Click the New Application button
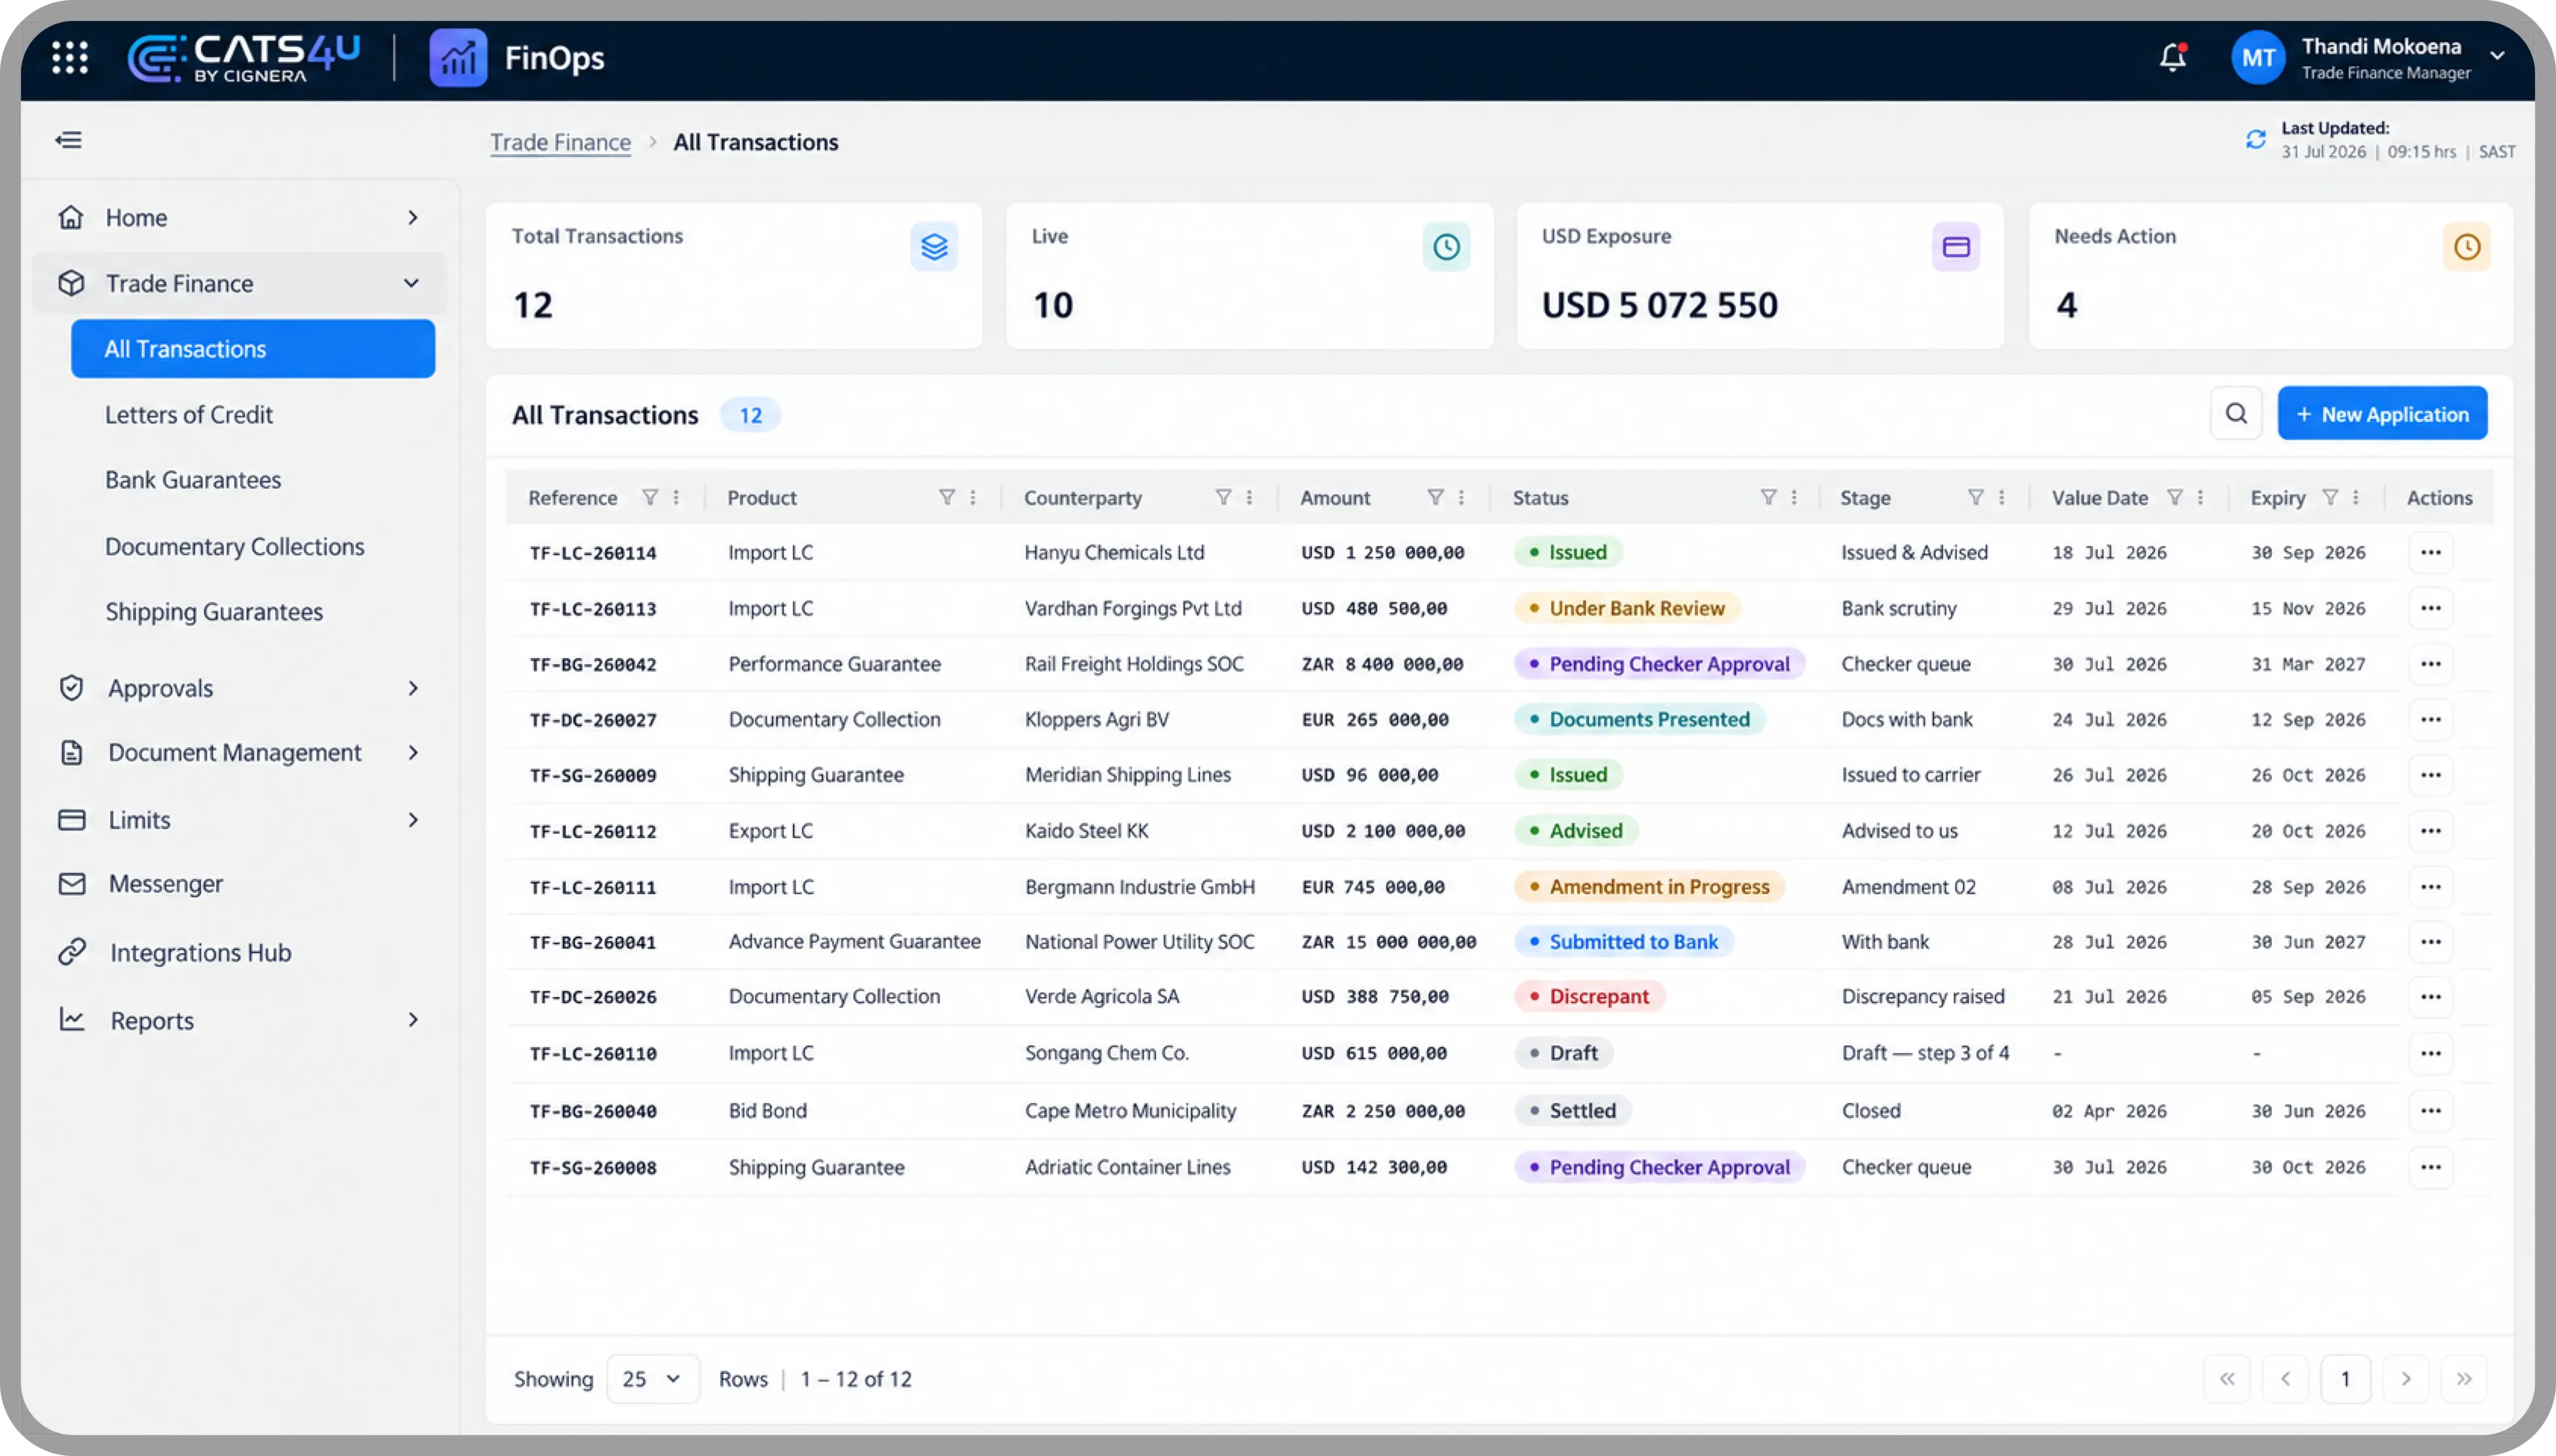This screenshot has width=2556, height=1456. (2382, 414)
